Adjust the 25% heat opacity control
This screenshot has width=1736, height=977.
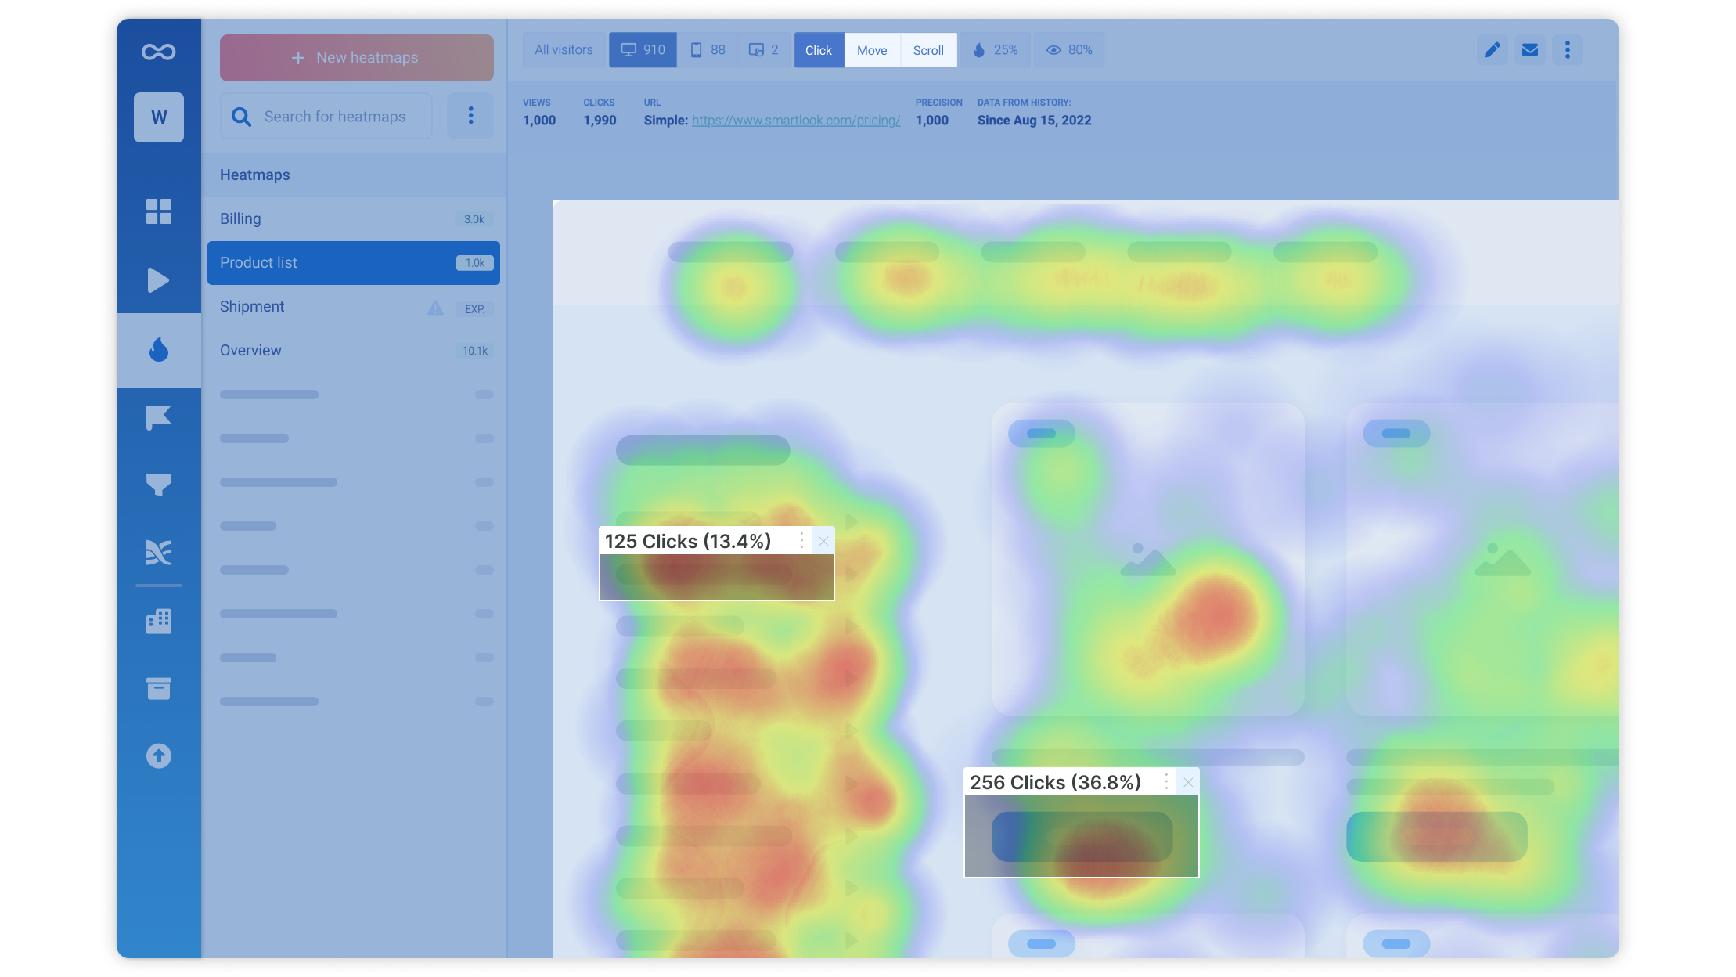click(995, 50)
